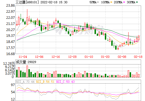Click the 01-20 date axis label
Image resolution: width=145 pixels, height=101 pixels.
(105, 57)
